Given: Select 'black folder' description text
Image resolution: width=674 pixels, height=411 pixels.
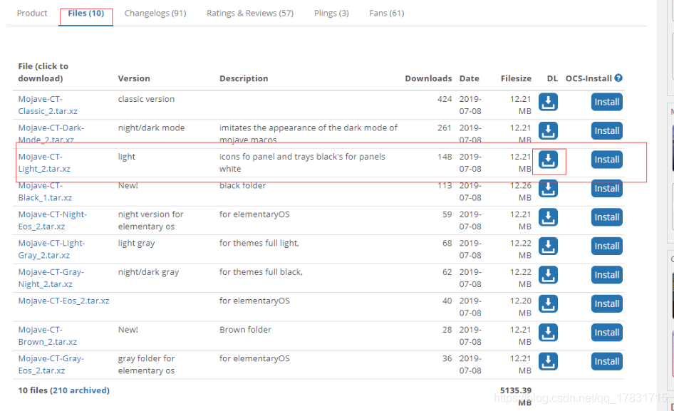Looking at the screenshot, I should click(242, 185).
